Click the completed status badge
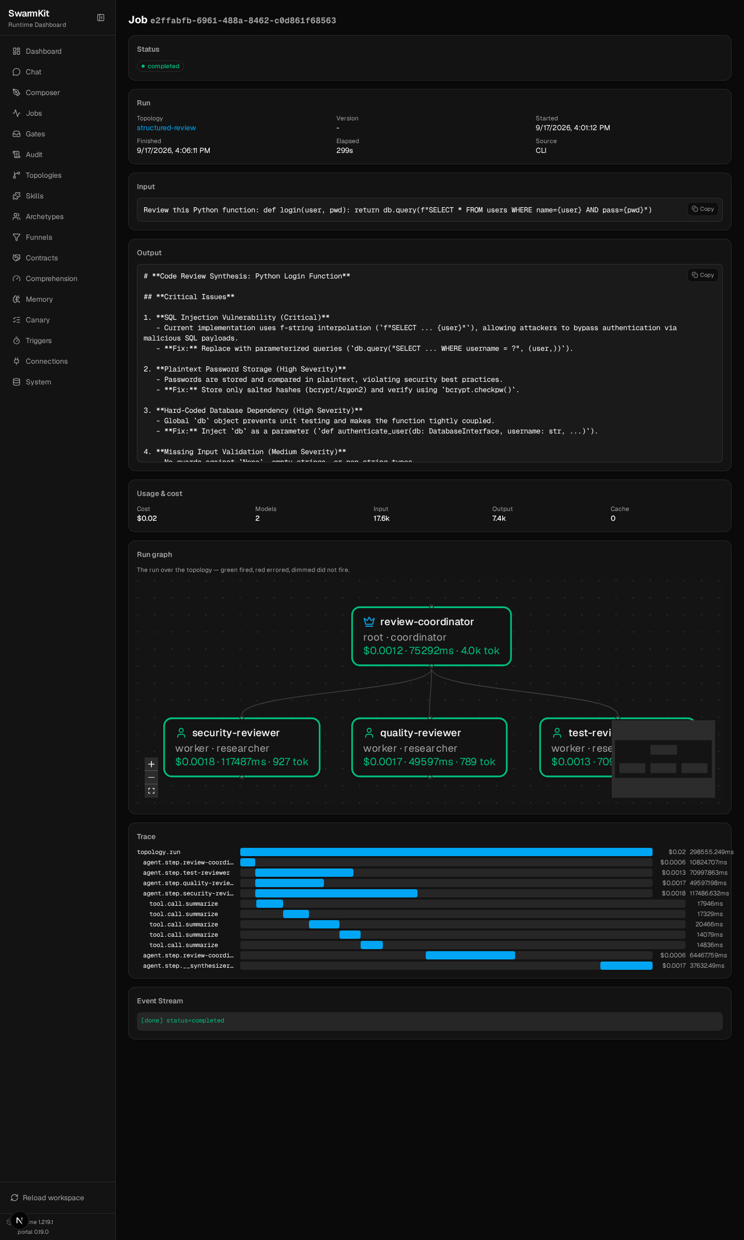 160,66
